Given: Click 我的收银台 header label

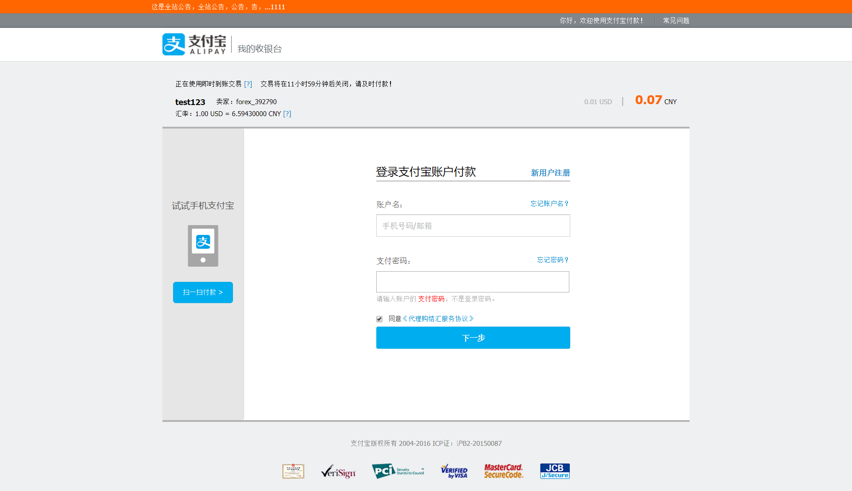Looking at the screenshot, I should tap(259, 49).
